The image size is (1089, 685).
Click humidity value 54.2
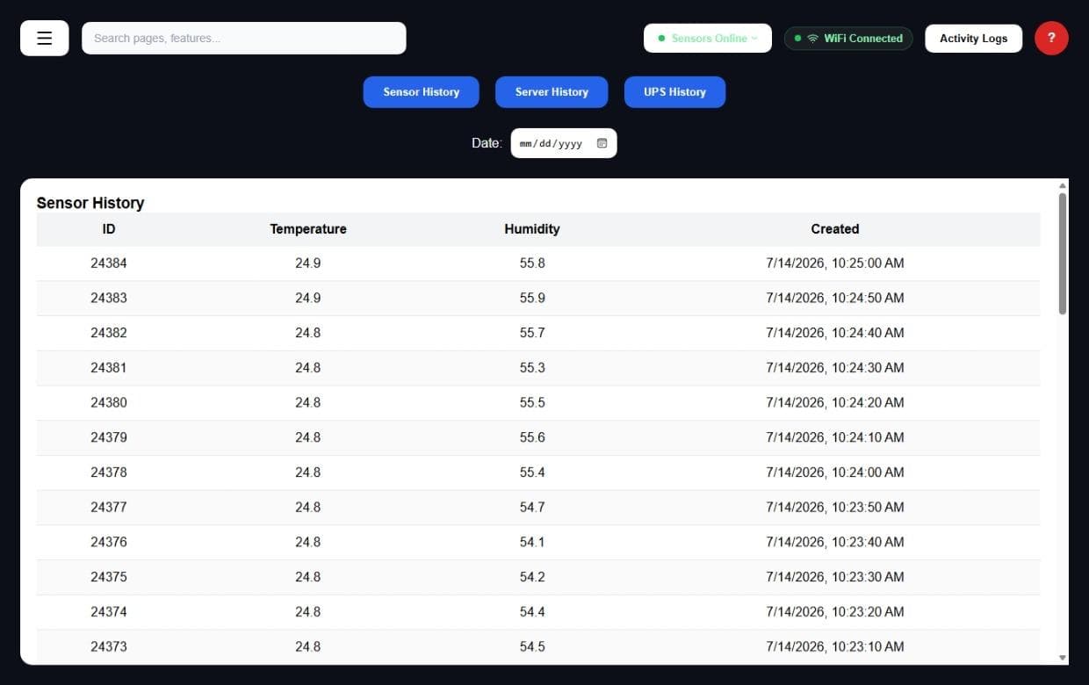(532, 577)
